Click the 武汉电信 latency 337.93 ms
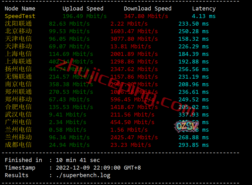 coord(194,115)
